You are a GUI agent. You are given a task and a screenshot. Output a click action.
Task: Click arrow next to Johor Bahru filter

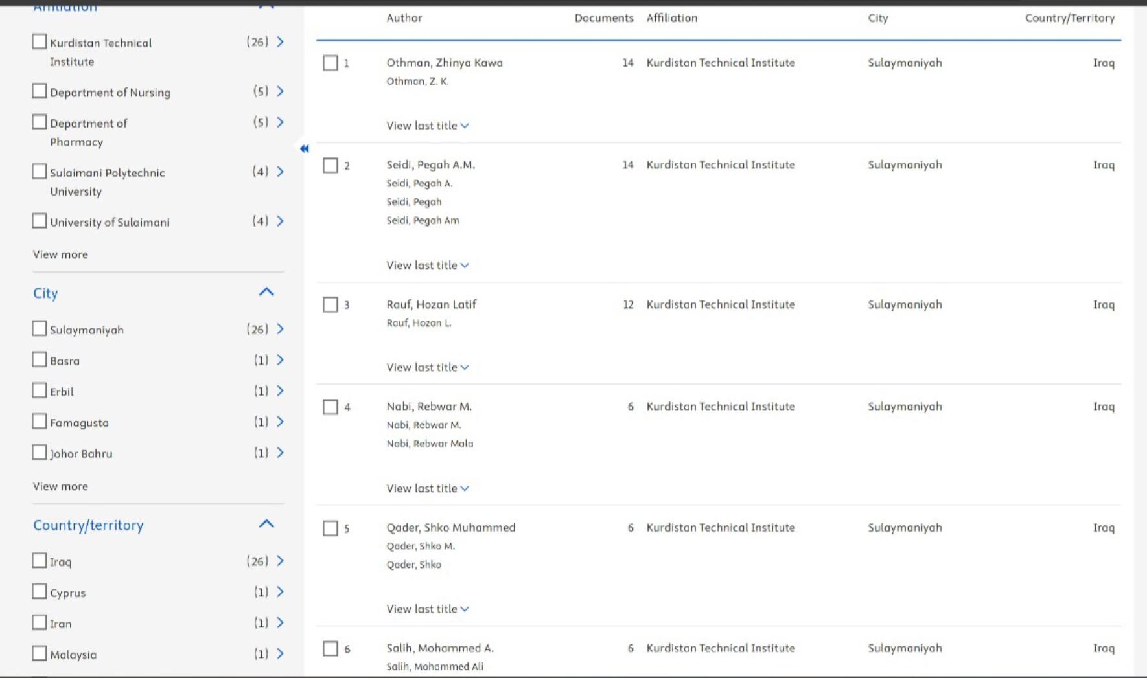[280, 453]
